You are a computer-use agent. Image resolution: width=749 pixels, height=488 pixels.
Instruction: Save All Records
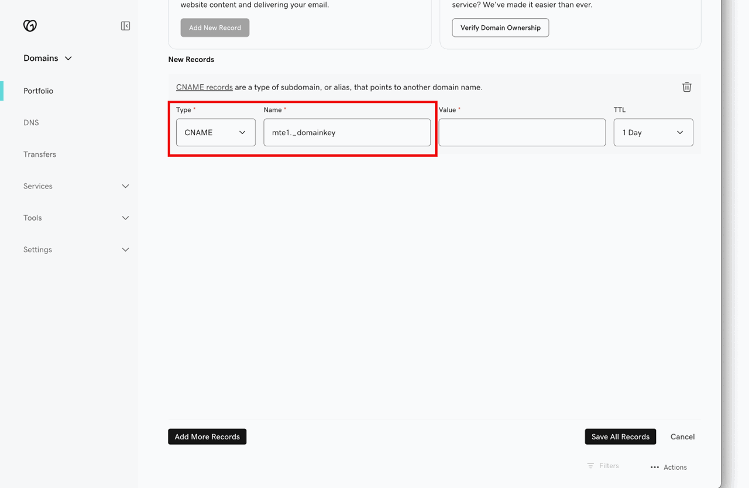[620, 437]
